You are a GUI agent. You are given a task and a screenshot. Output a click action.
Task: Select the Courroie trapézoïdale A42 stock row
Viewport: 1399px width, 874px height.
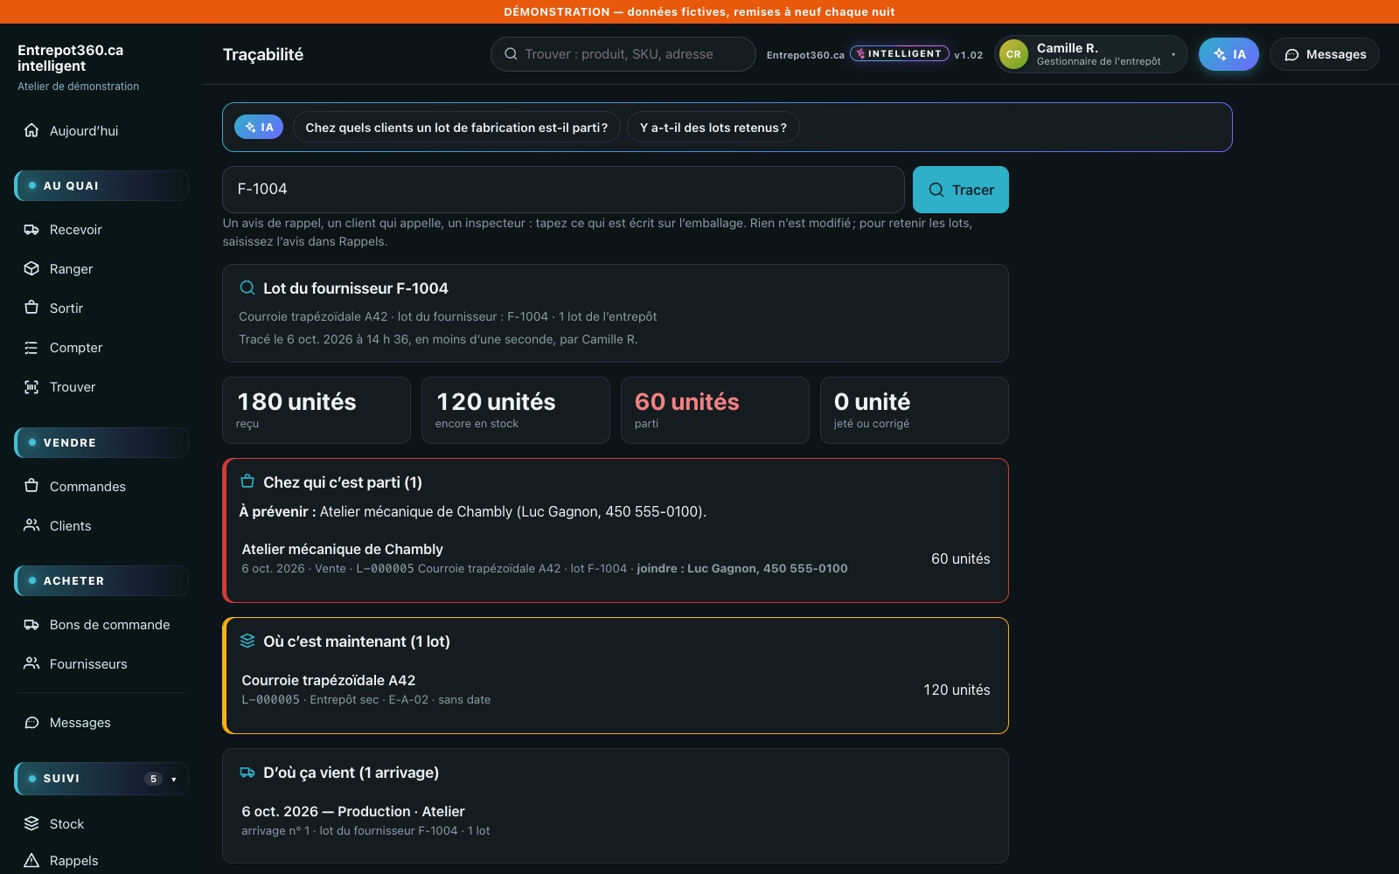616,690
